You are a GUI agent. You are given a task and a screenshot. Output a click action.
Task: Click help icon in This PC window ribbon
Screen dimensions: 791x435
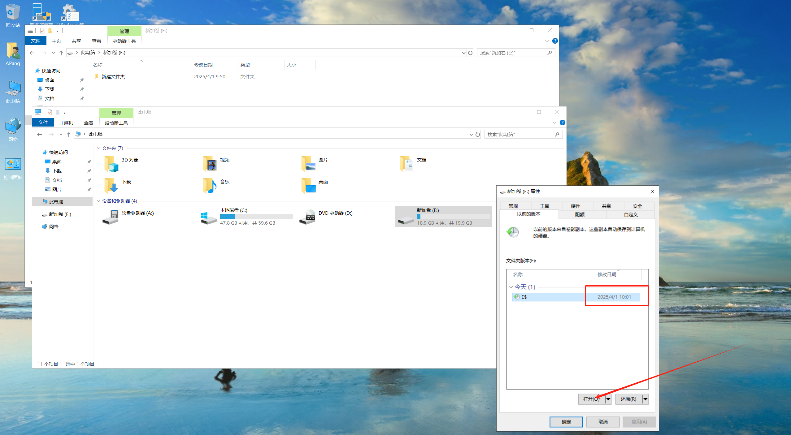pyautogui.click(x=563, y=123)
